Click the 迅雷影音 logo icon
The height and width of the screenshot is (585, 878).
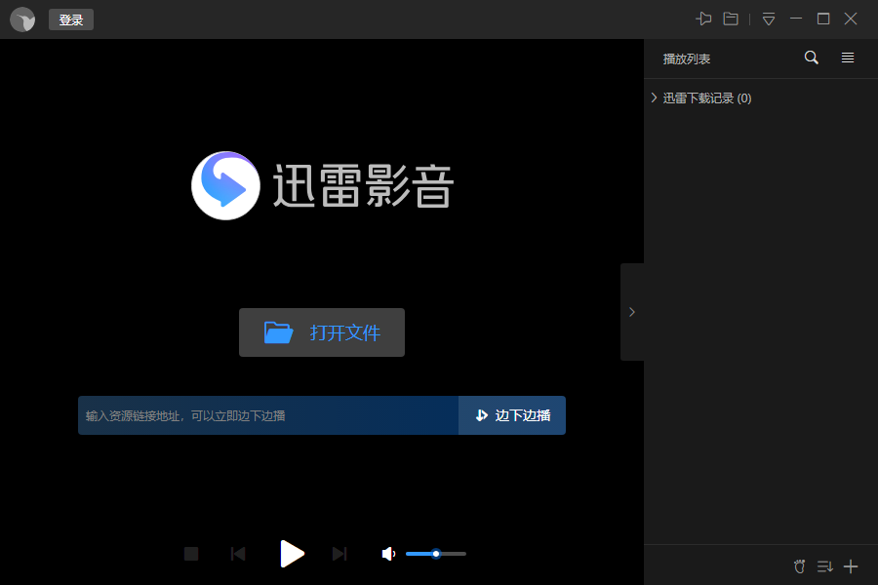[225, 185]
